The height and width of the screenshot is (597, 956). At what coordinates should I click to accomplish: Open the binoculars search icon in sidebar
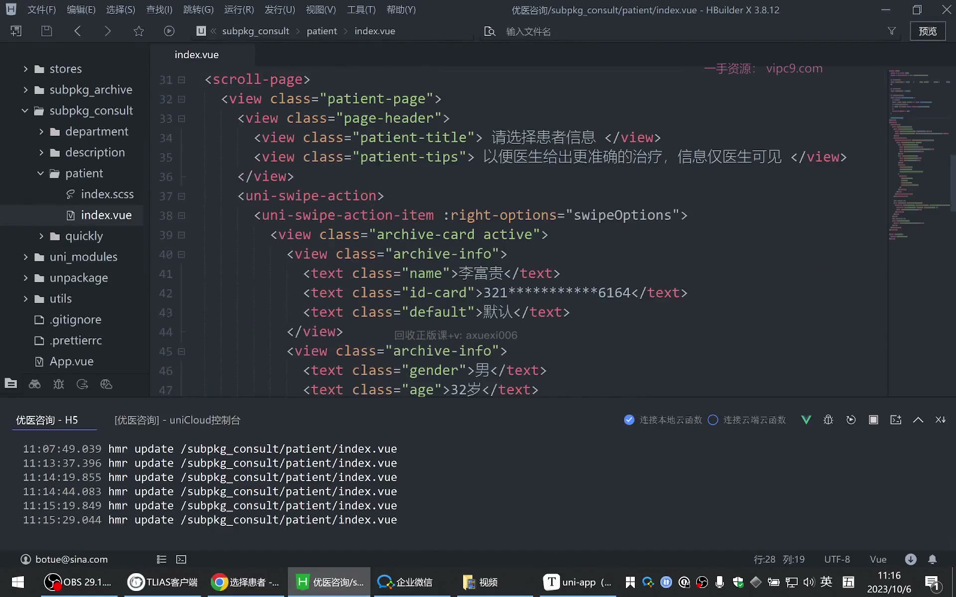(x=34, y=384)
